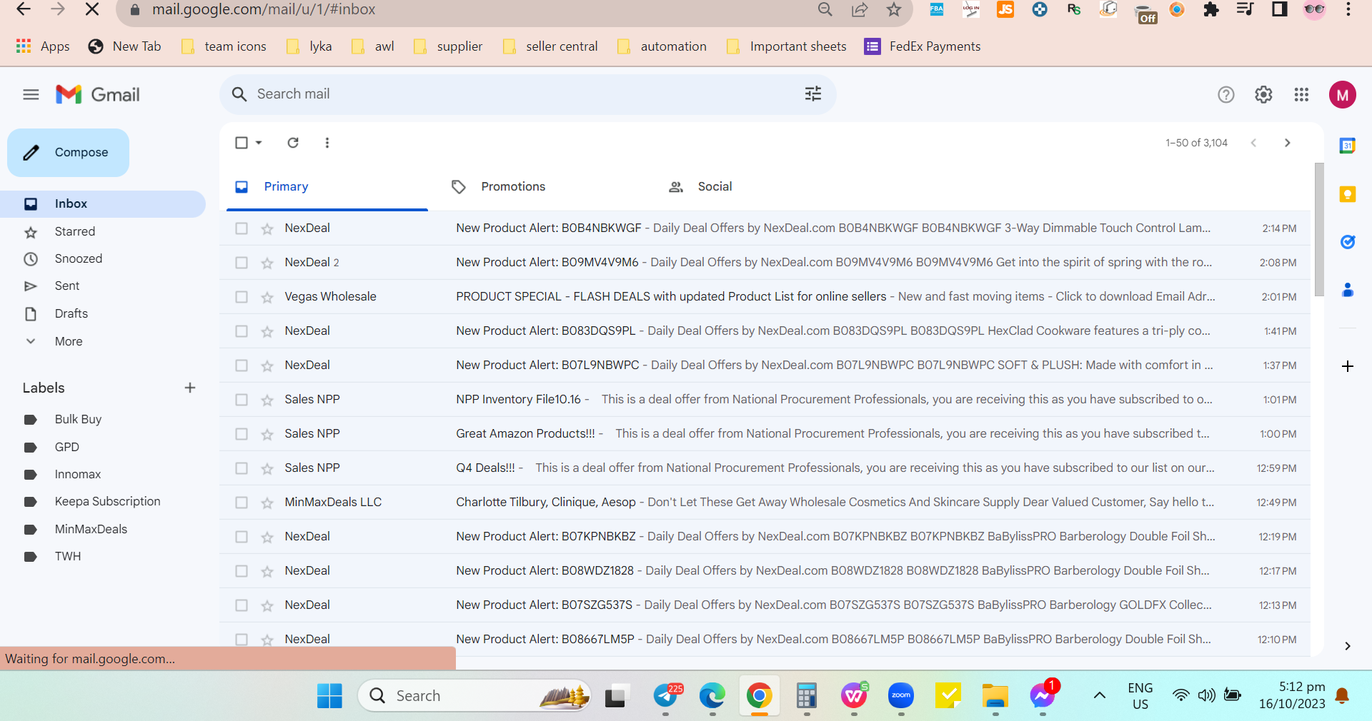Select the NexDeal B083DQS9PL email checkbox
The image size is (1372, 721).
click(242, 331)
